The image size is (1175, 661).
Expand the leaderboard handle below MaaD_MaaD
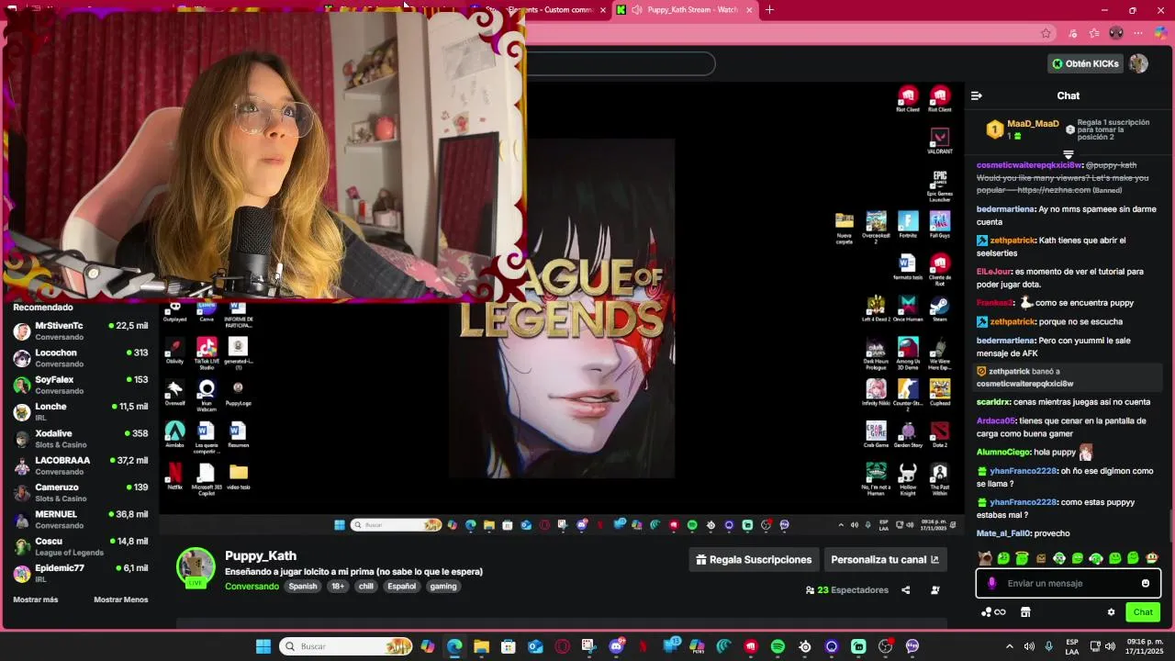(1069, 155)
